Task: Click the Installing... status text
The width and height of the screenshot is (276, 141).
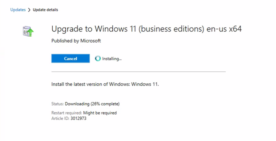Action: pos(112,59)
